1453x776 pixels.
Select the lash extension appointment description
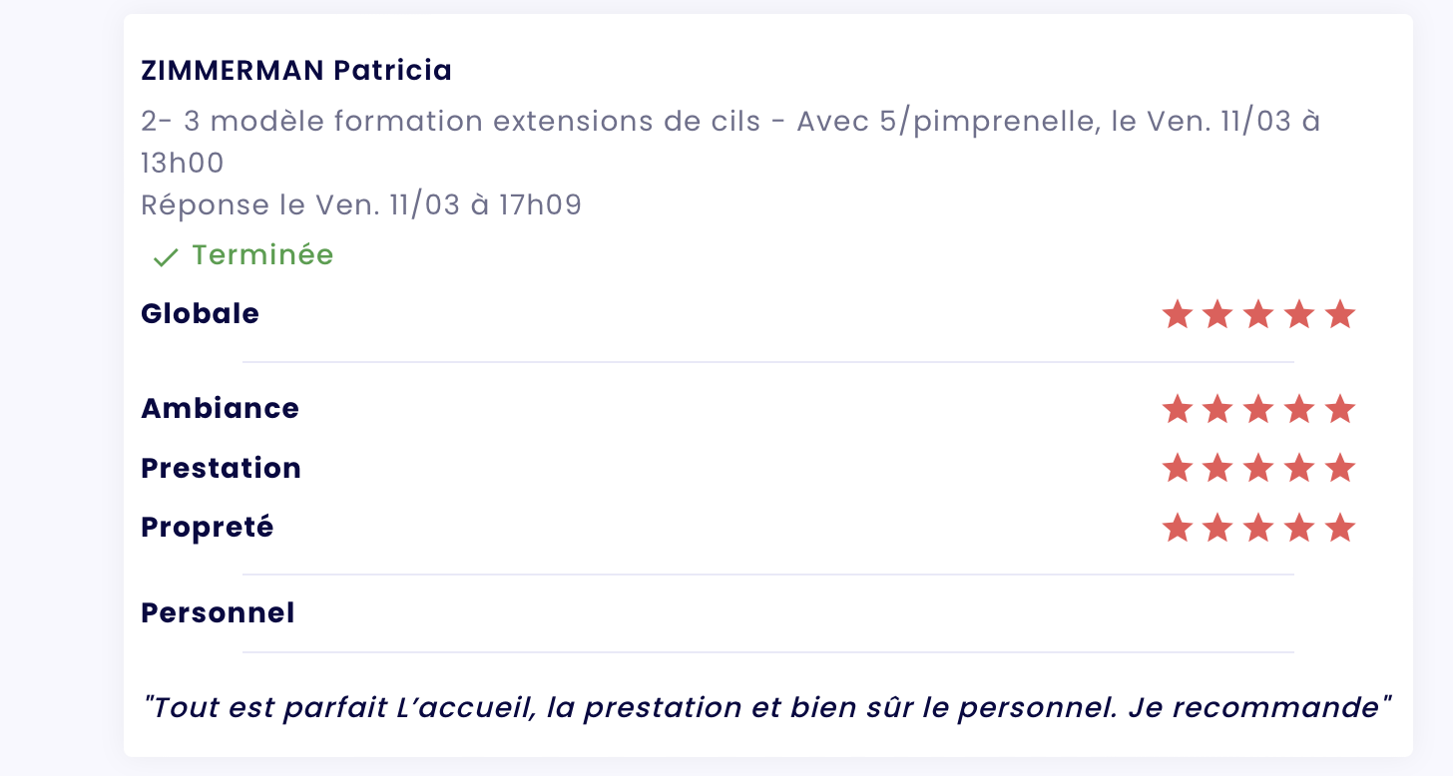(x=730, y=122)
